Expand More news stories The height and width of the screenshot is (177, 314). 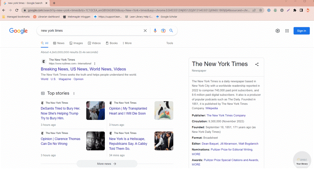click(x=107, y=164)
